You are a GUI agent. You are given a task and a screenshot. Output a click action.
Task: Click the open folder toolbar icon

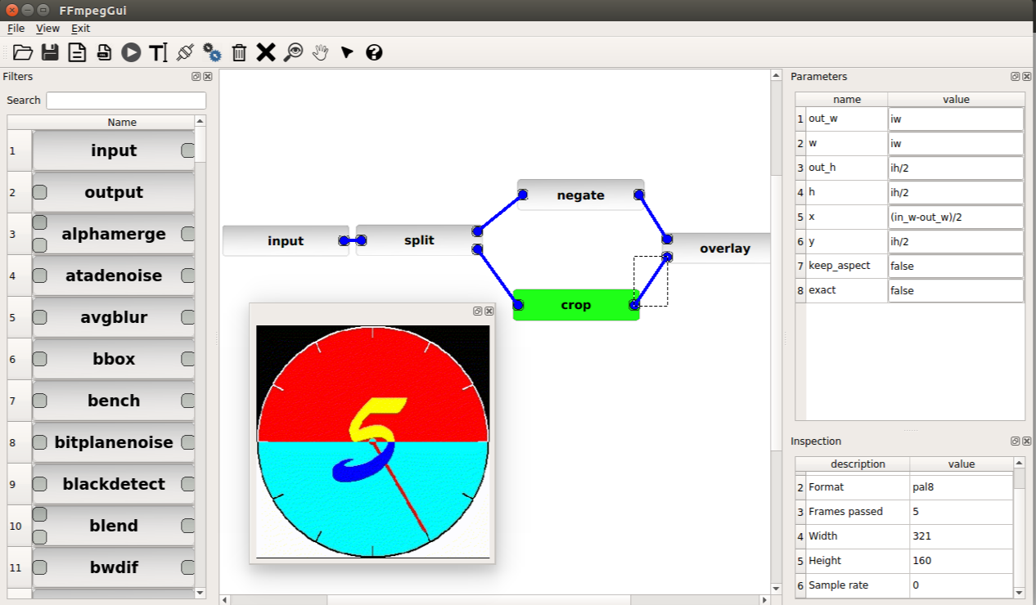pos(23,52)
